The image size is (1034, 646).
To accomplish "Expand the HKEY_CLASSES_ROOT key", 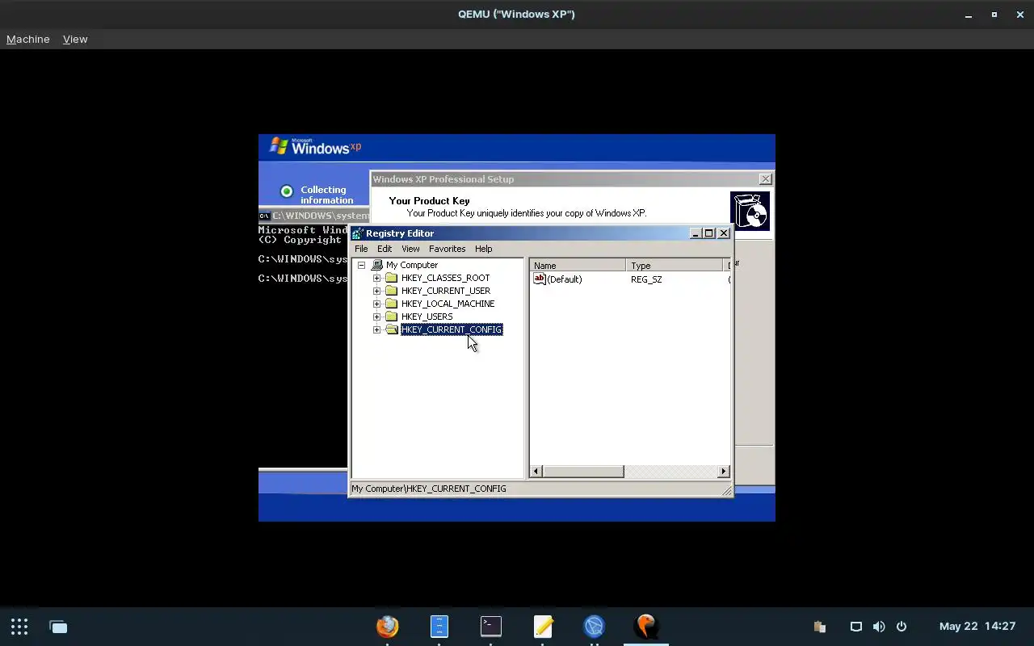I will [x=376, y=278].
